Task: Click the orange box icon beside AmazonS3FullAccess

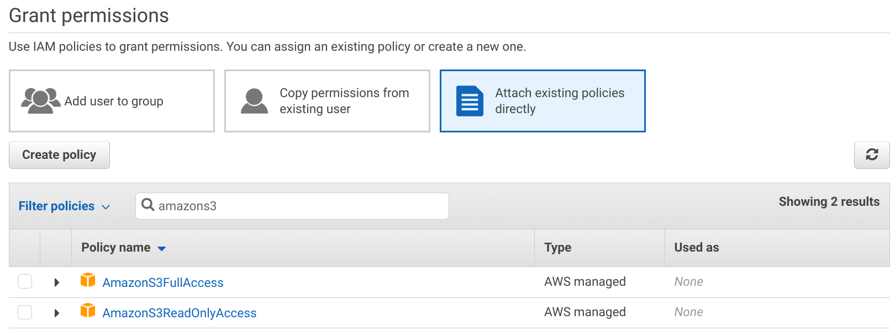Action: coord(88,280)
